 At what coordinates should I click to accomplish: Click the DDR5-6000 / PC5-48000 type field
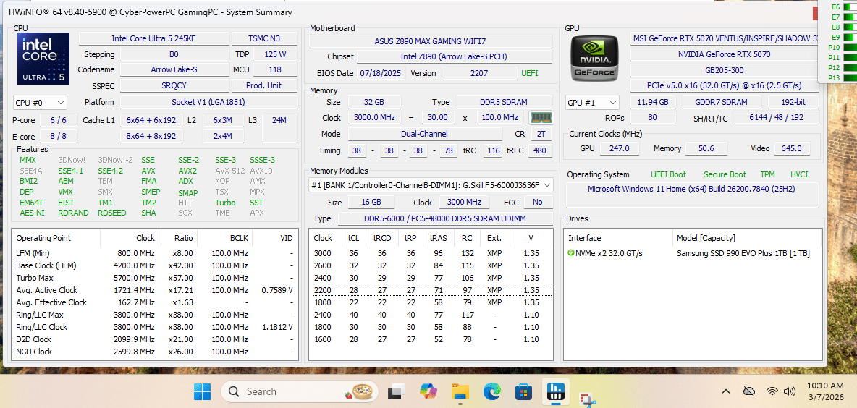445,219
